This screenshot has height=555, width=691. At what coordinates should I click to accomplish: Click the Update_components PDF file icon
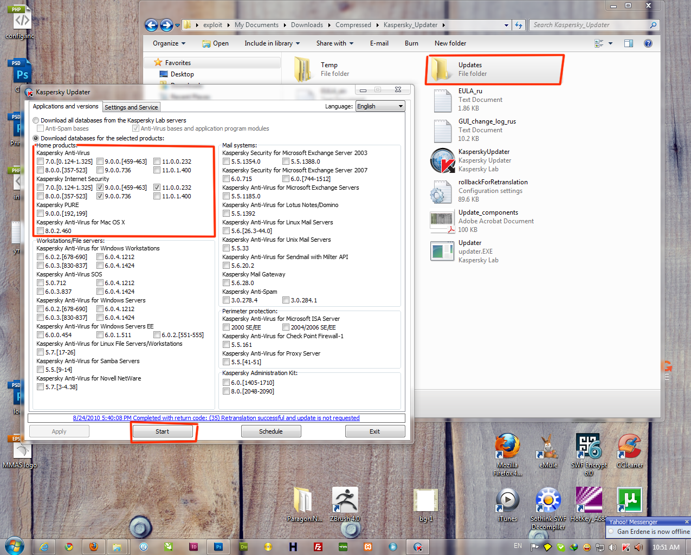pos(442,221)
